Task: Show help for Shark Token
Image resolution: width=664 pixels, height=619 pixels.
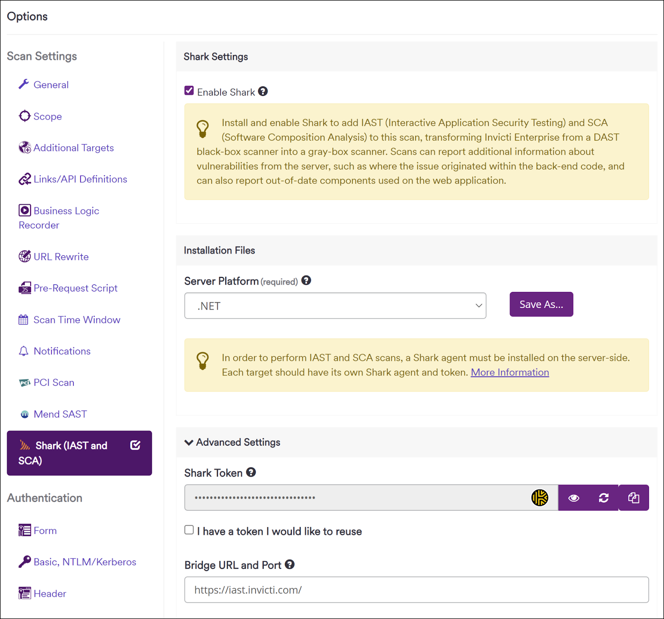Action: click(x=251, y=472)
